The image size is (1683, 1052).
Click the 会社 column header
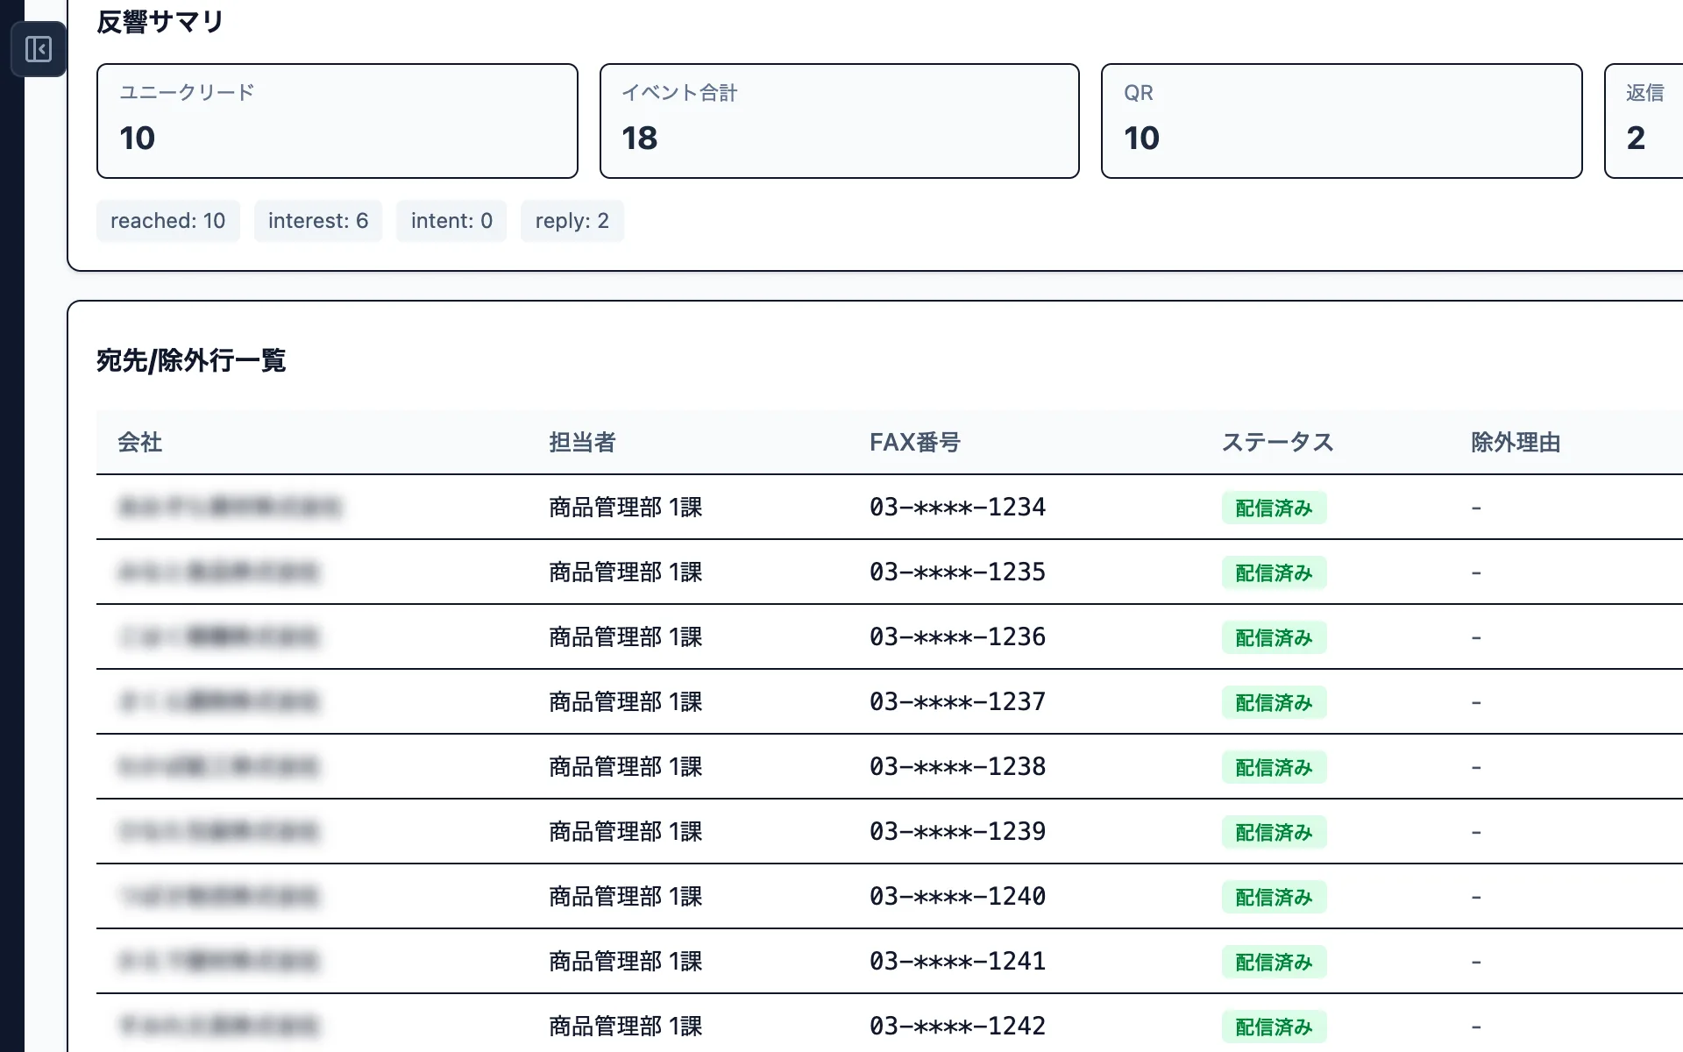click(x=140, y=443)
